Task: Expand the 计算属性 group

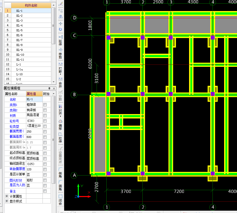Action: click(x=7, y=196)
